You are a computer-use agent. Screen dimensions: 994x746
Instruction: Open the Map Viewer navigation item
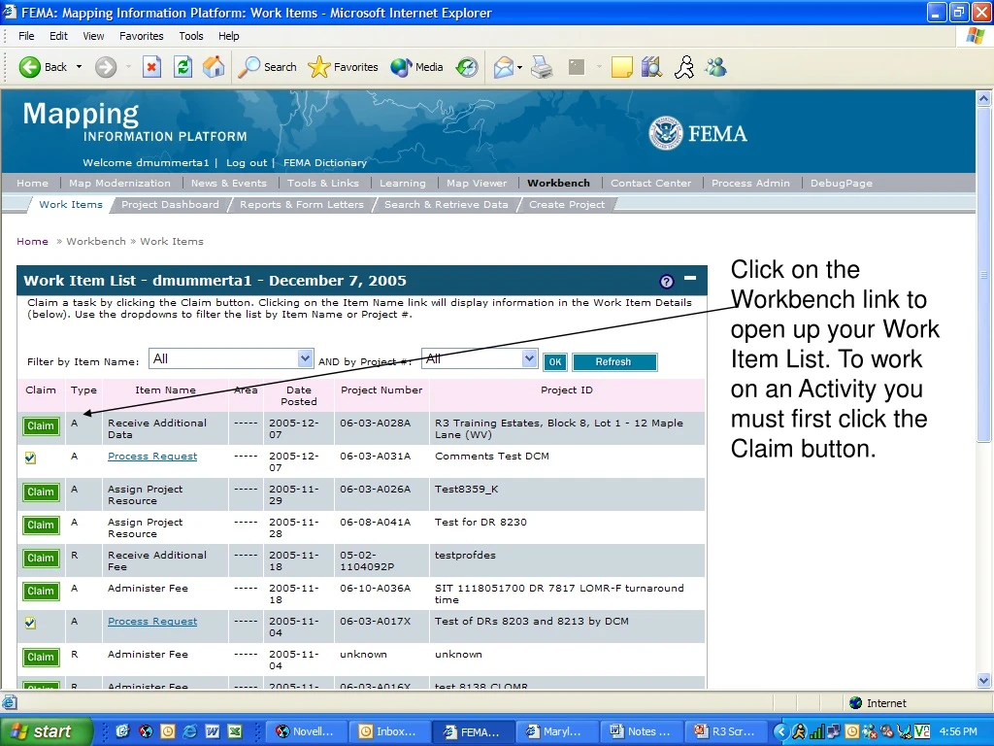[x=477, y=183]
